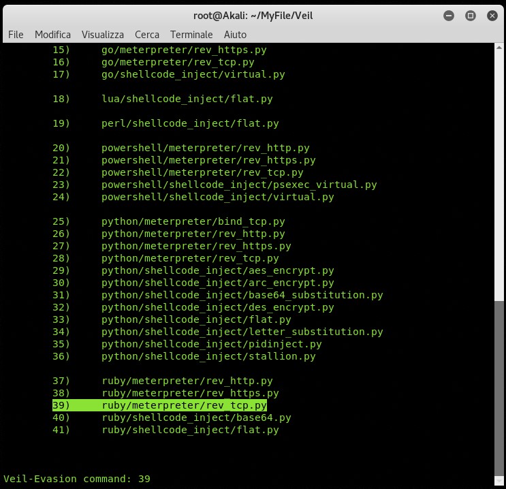Click line perl/shellcode_inject/flat.py
The width and height of the screenshot is (506, 489).
pyautogui.click(x=190, y=124)
